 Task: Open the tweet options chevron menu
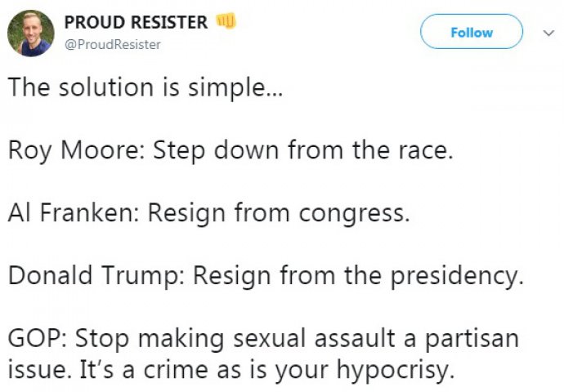point(547,33)
